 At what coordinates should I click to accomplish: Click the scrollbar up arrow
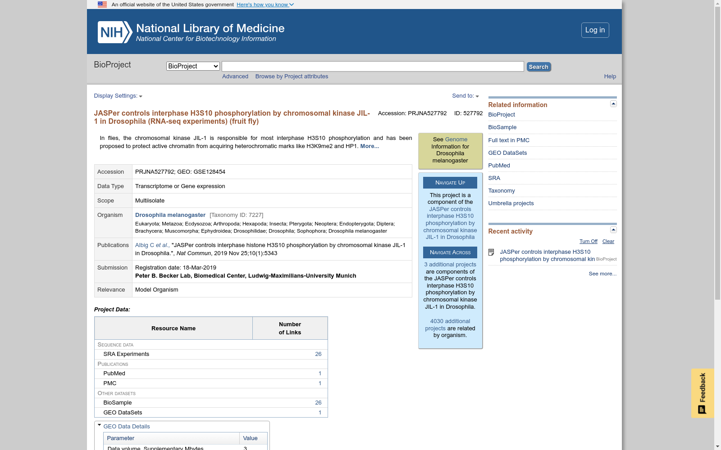717,3
